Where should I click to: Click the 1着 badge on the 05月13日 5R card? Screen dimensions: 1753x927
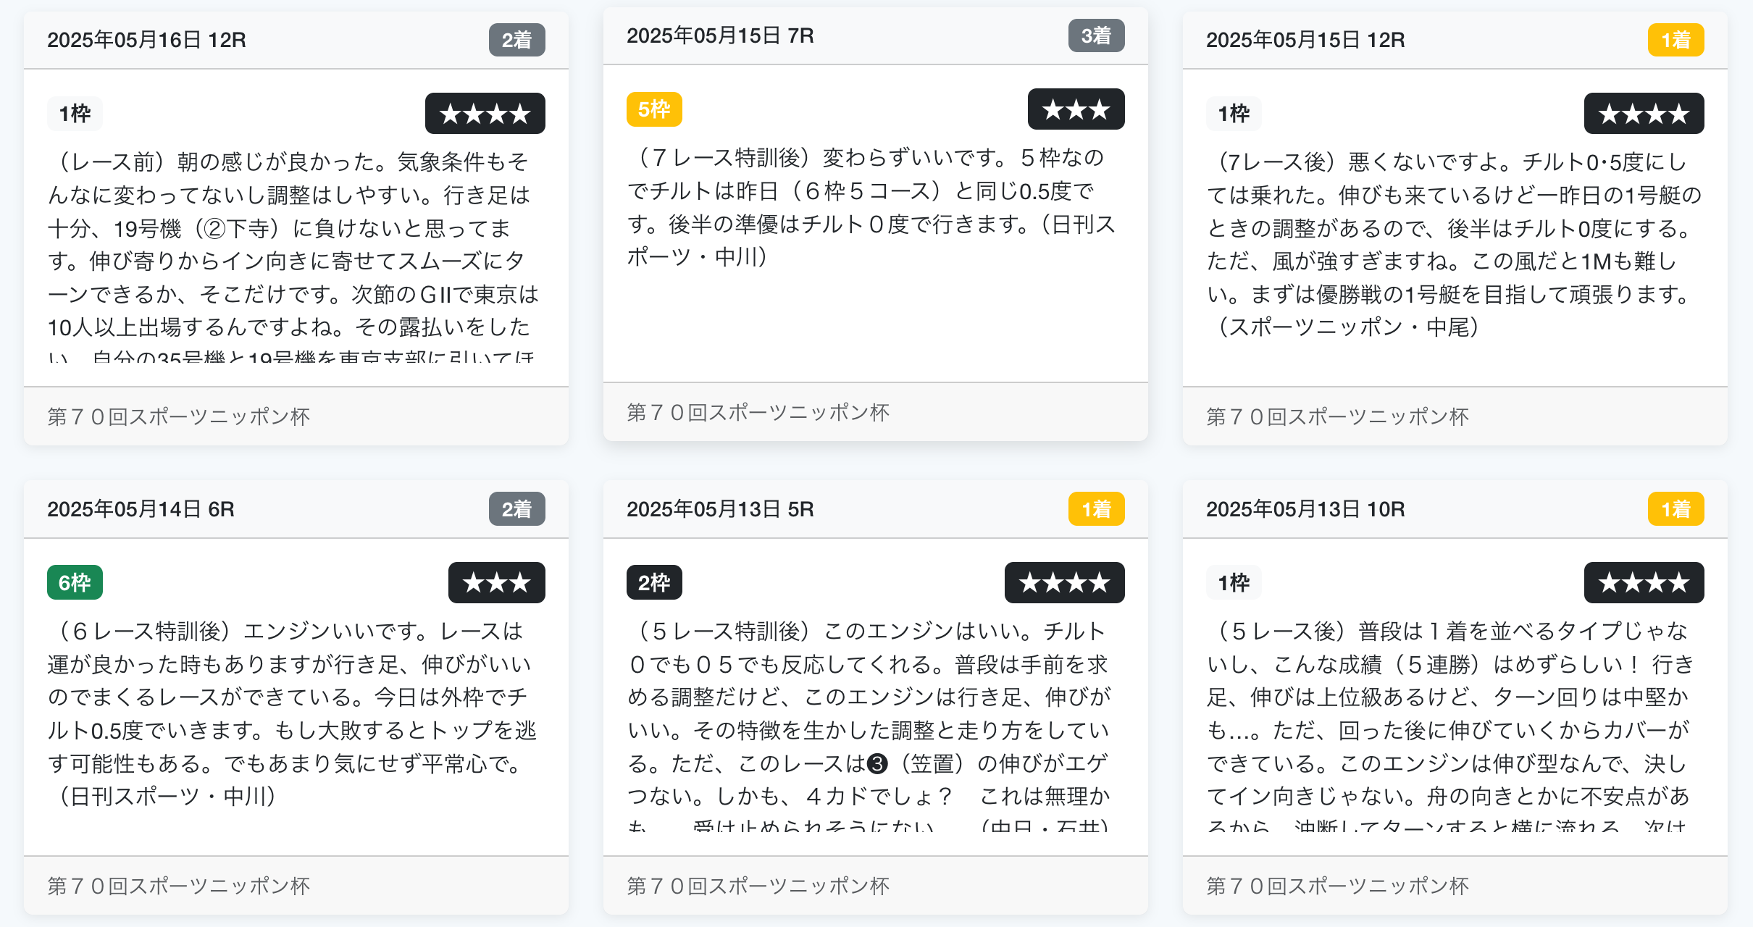1096,509
